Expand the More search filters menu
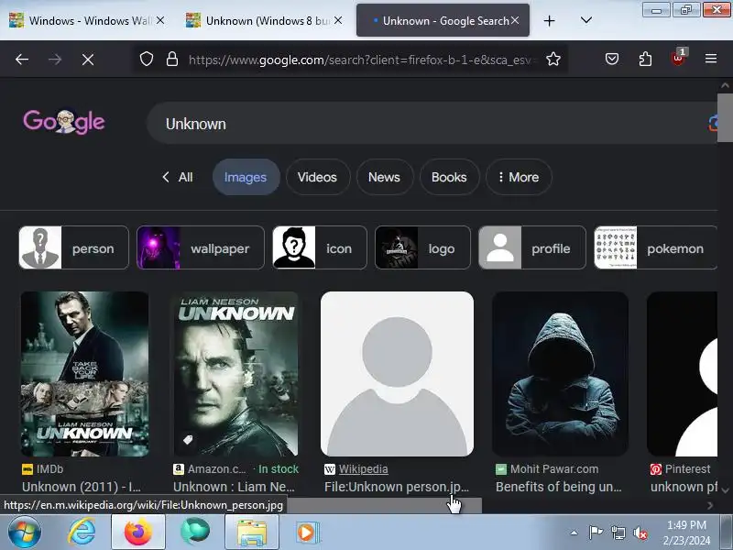The height and width of the screenshot is (550, 733). point(519,177)
